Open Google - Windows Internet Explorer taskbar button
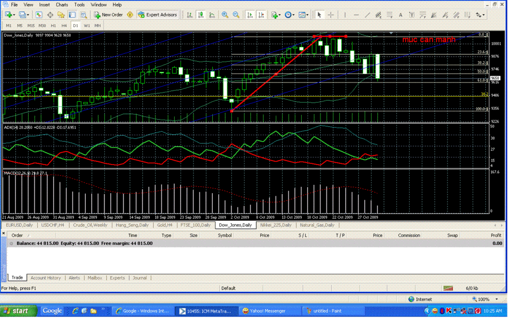 click(x=142, y=311)
